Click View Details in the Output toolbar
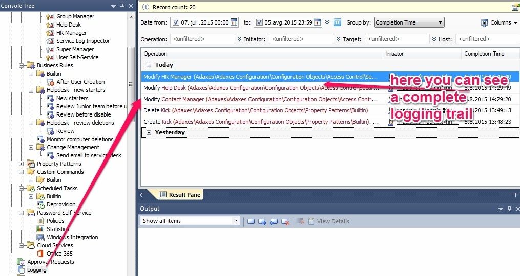520x276 pixels. point(329,221)
